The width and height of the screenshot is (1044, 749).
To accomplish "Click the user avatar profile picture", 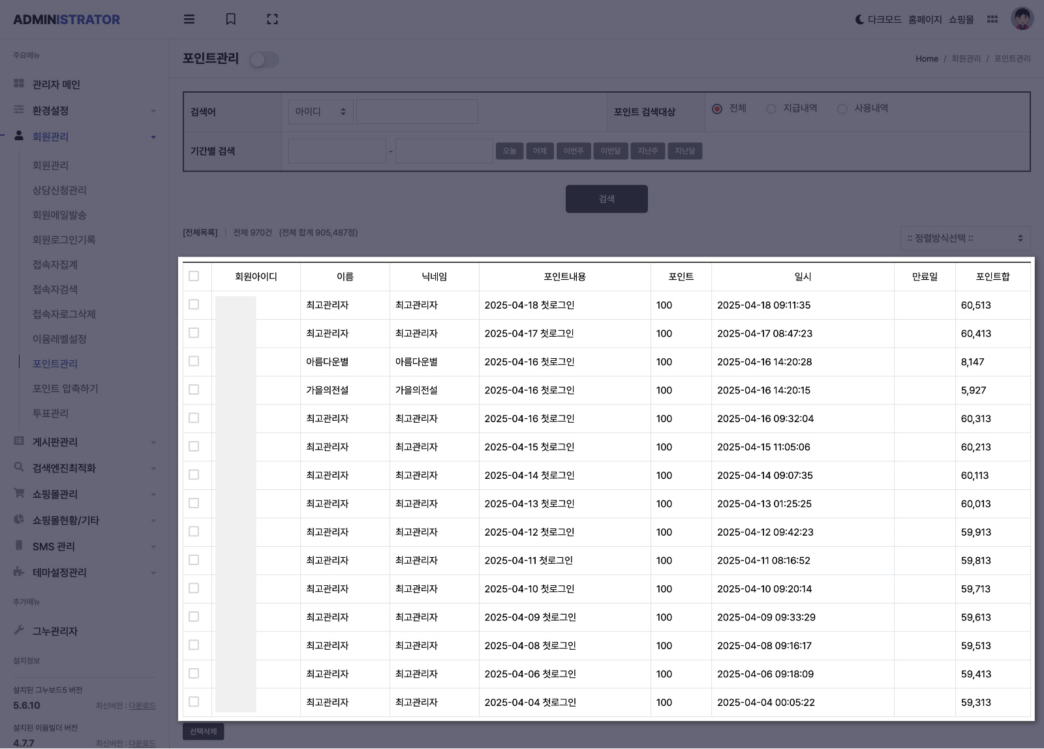I will point(1022,19).
